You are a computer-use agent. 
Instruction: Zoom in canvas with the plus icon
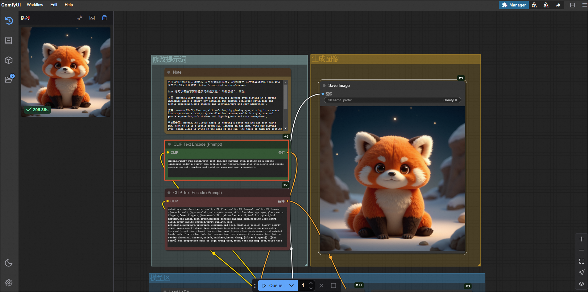582,239
